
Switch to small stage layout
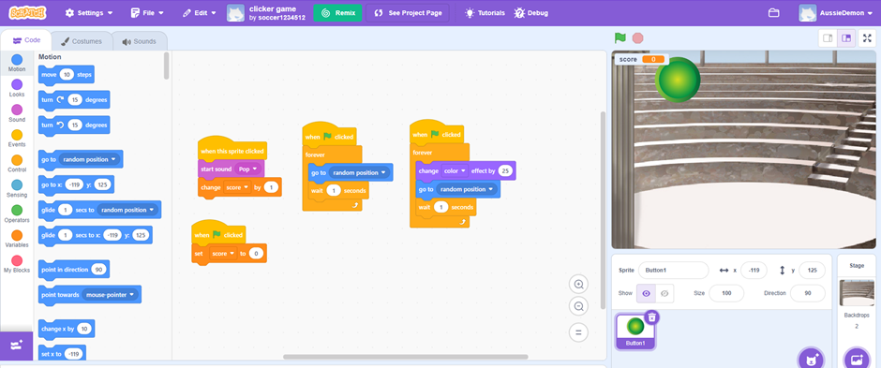coord(828,38)
